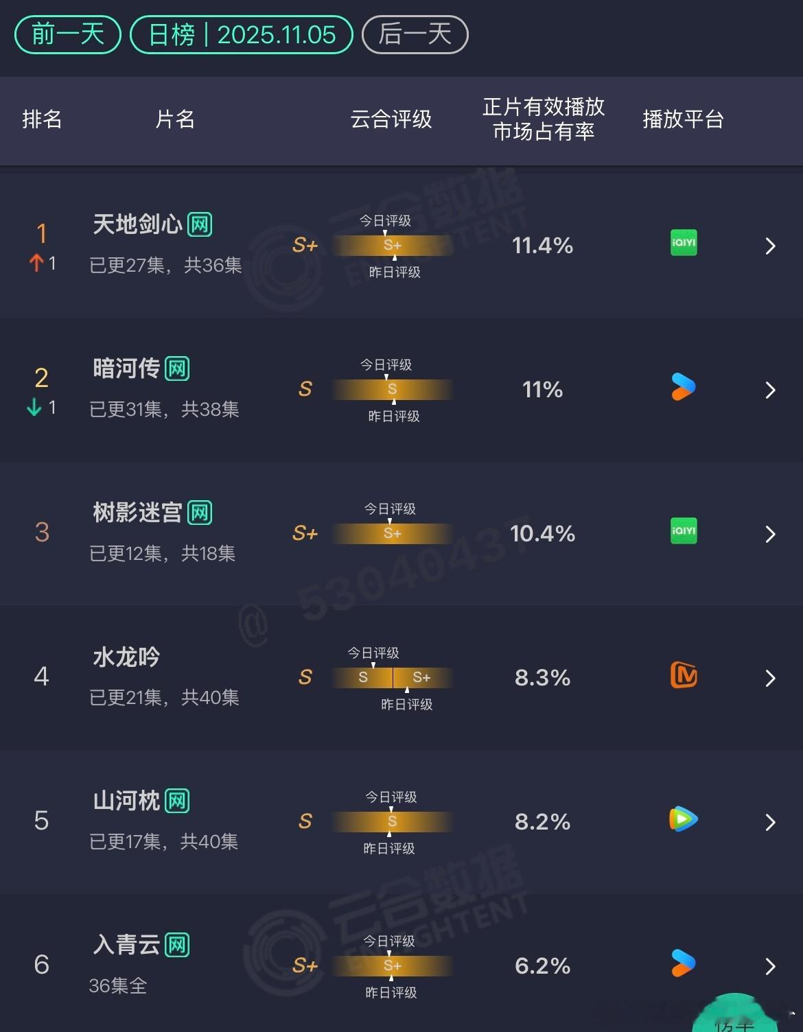Open details chevron for 入青云 row
Viewport: 803px width, 1032px height.
click(770, 966)
